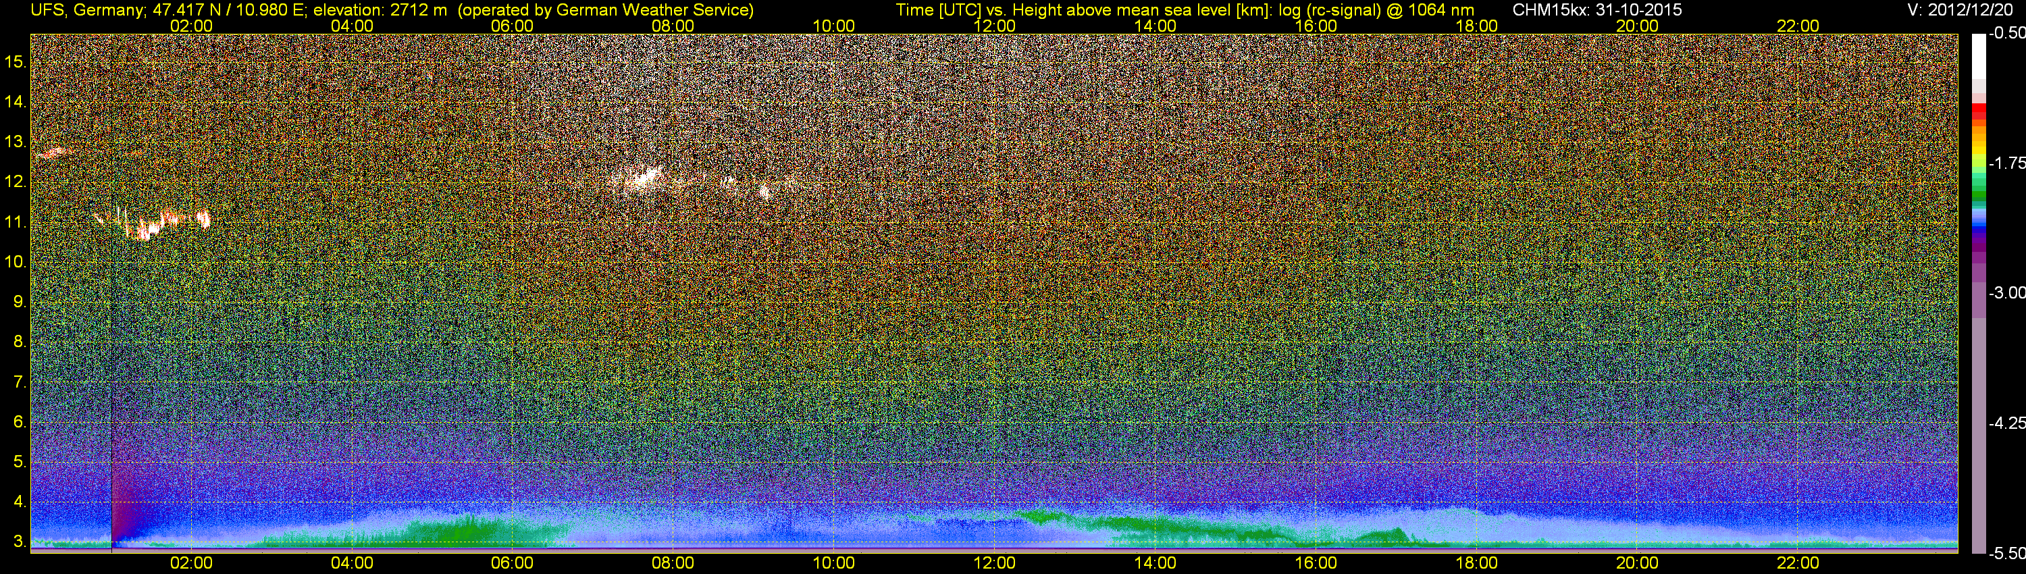
Task: Click the "8." height axis label
Action: [x=20, y=342]
